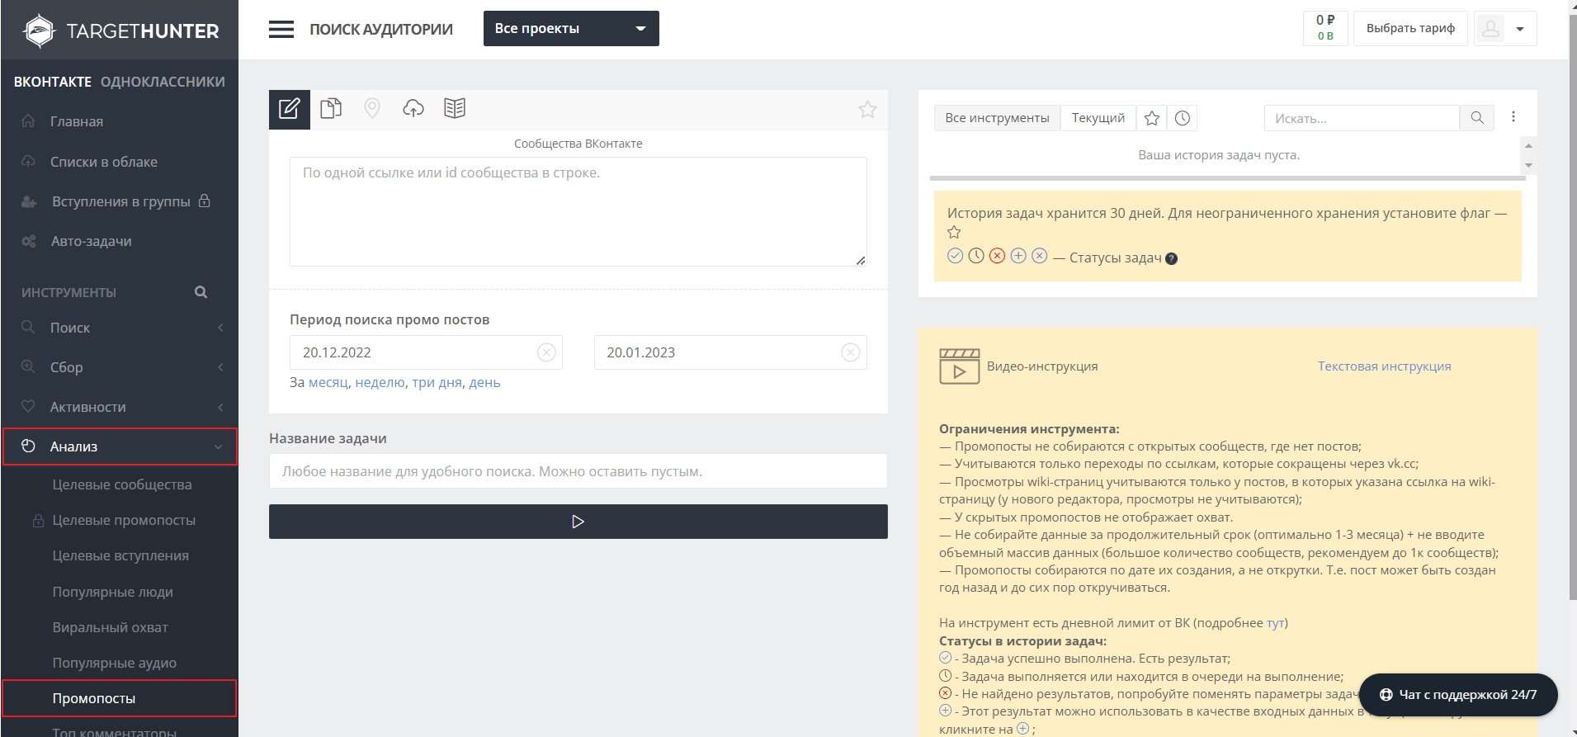Click the tools search magnifier in sidebar
1577x737 pixels.
[201, 292]
